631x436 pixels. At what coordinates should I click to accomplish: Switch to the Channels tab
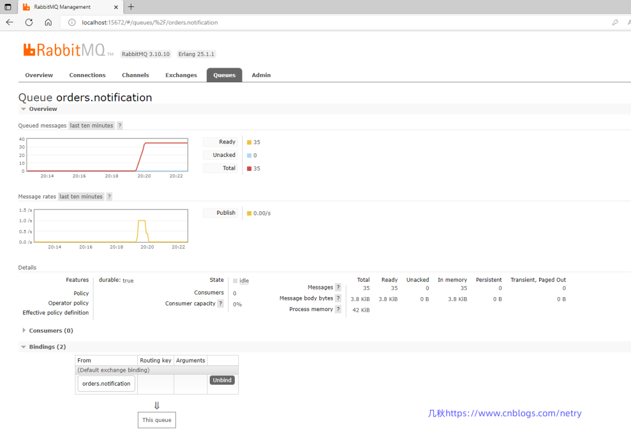[135, 75]
